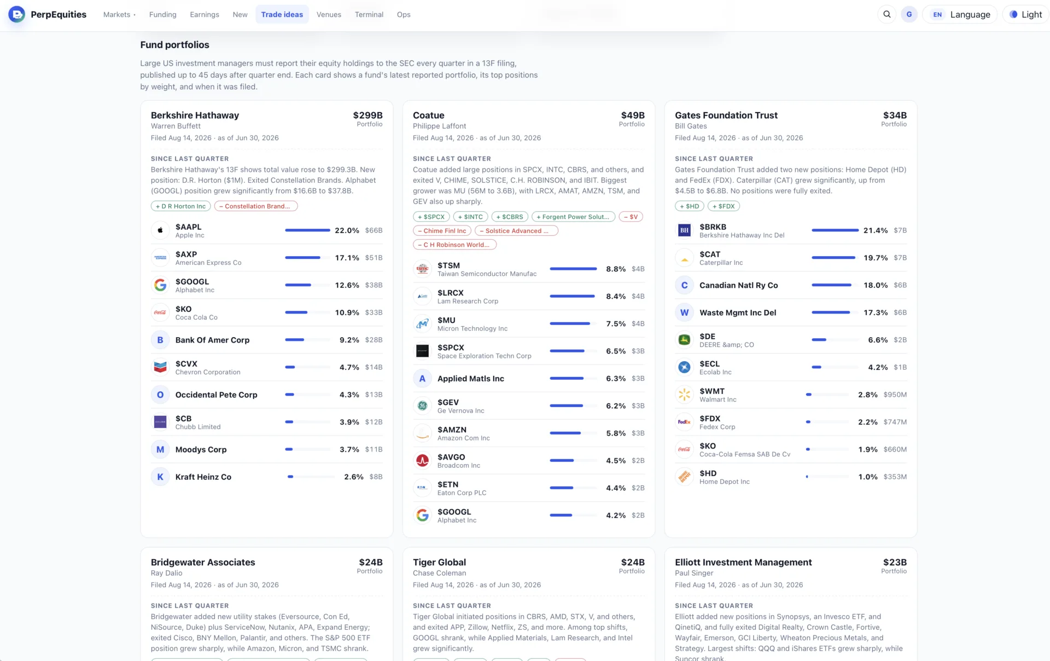Click the Lam Research logo icon
1050x661 pixels.
422,296
